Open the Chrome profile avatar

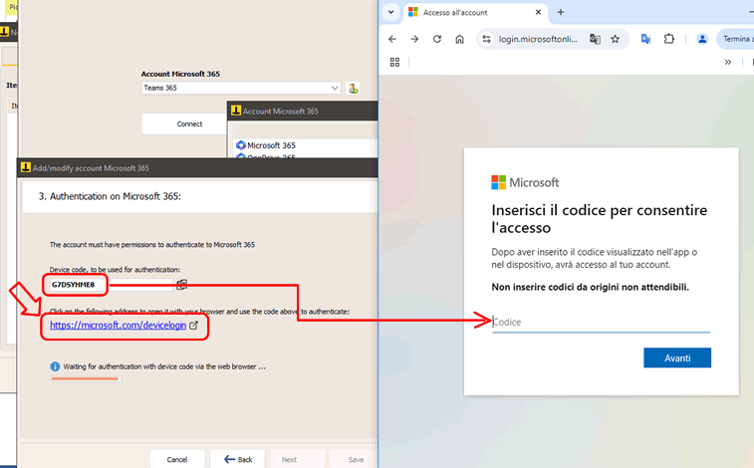[x=702, y=39]
